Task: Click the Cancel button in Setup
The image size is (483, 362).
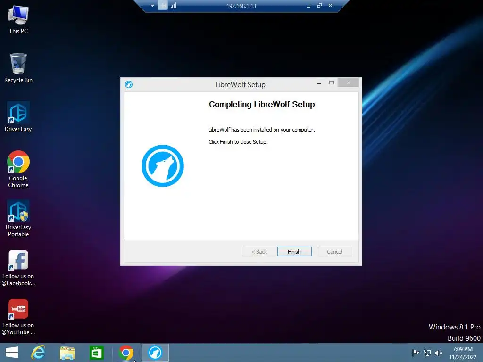Action: 334,252
